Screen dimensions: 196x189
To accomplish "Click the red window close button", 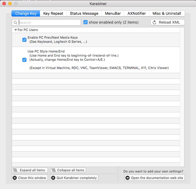I will click(x=4, y=4).
